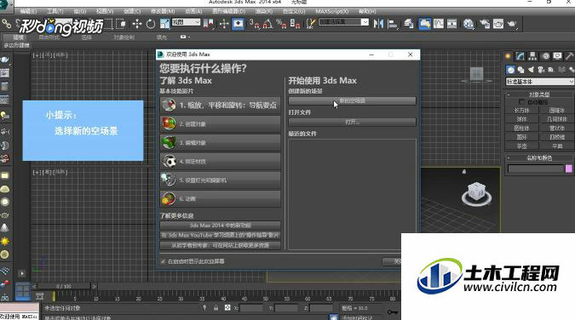Image resolution: width=575 pixels, height=320 pixels.
Task: Open the MAXScript(X) menu
Action: pos(332,11)
